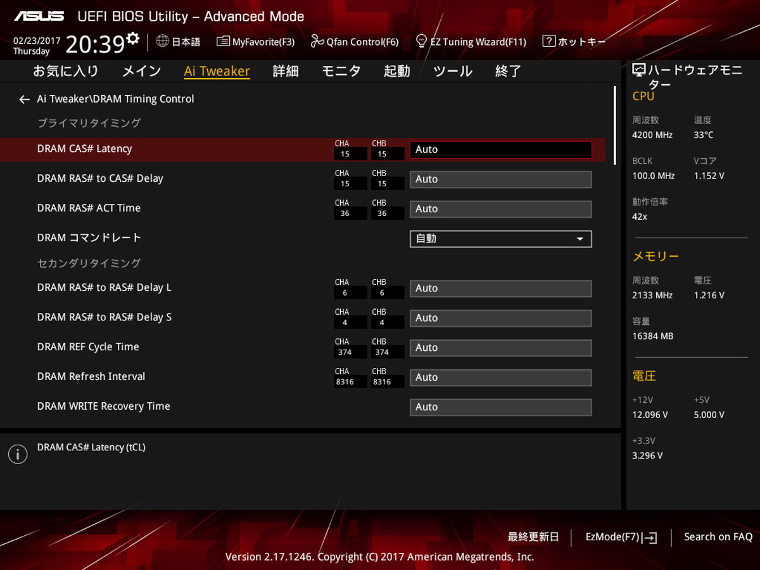Select DRAM RAS# to RAS# Delay L label

(x=104, y=288)
